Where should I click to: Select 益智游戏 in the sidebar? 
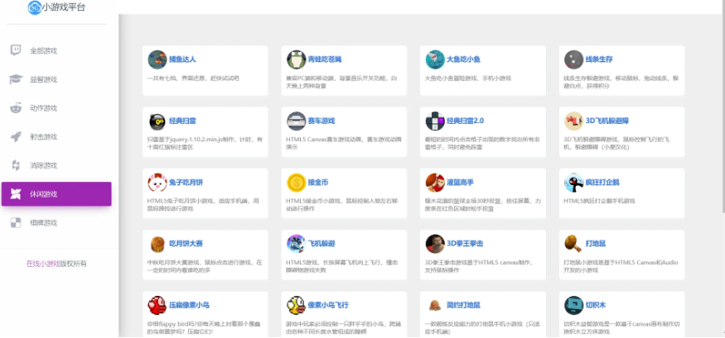[x=43, y=79]
